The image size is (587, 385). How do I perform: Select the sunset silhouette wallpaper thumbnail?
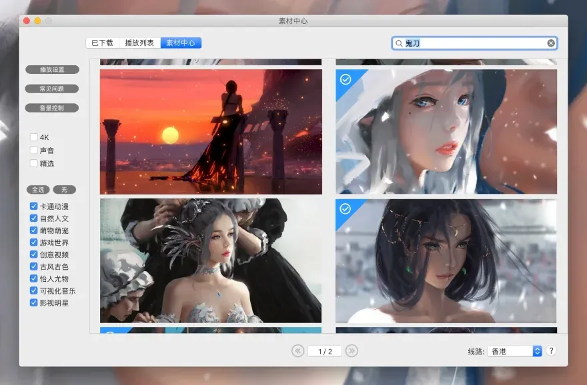(x=211, y=132)
